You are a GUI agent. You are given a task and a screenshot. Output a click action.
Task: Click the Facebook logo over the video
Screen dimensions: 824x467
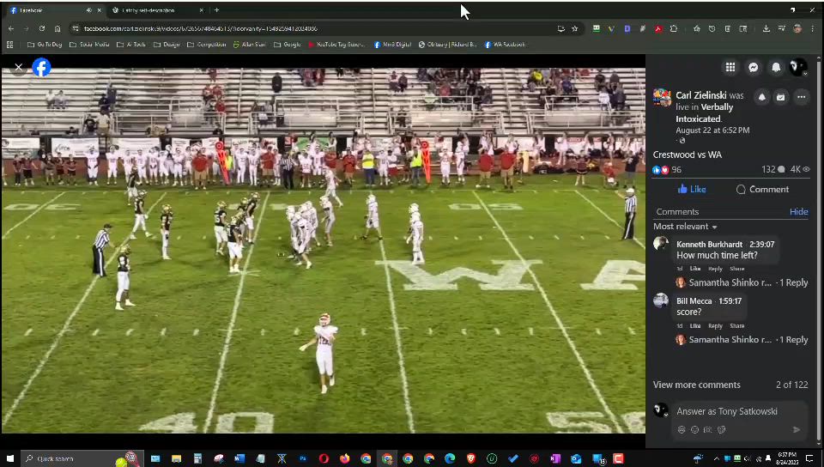[x=41, y=67]
